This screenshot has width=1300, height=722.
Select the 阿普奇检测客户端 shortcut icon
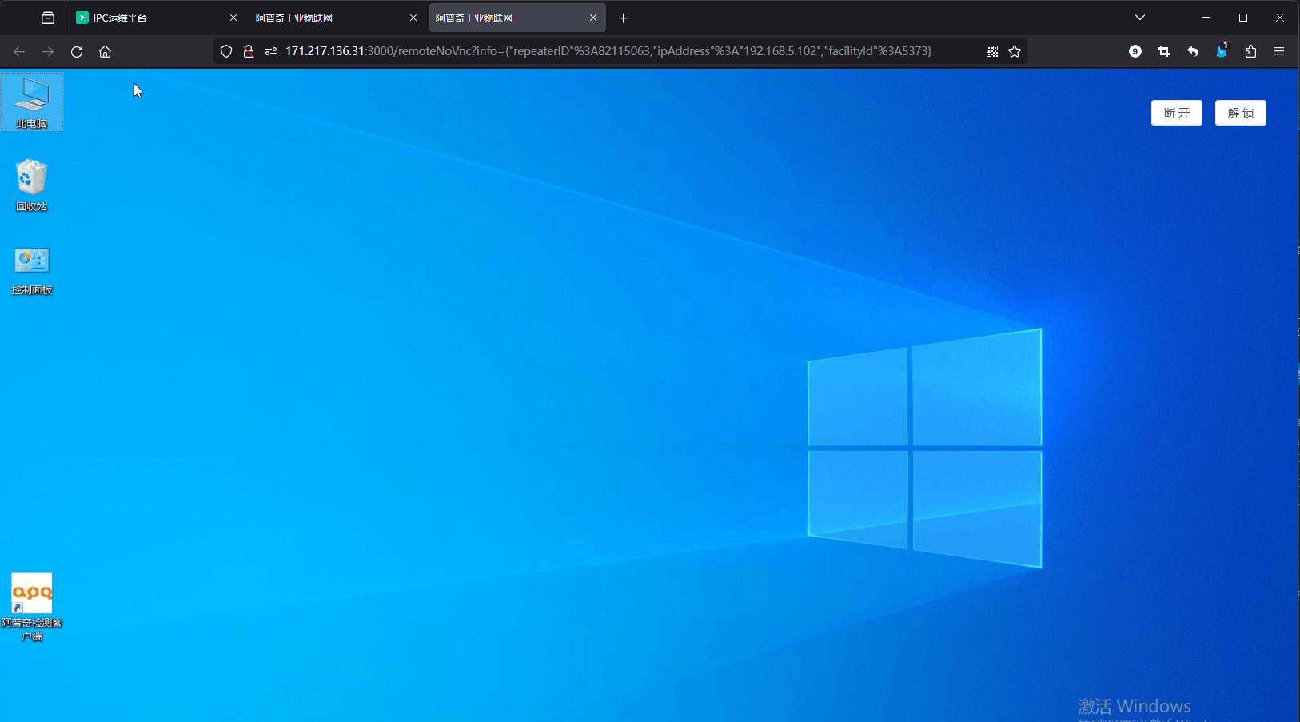(x=32, y=605)
